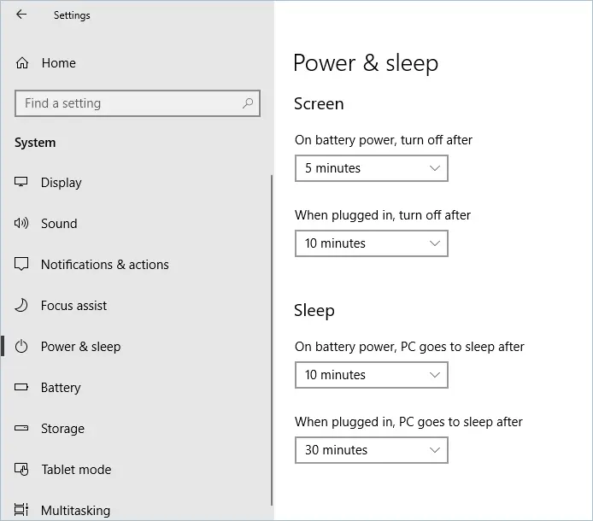Image resolution: width=593 pixels, height=521 pixels.
Task: Open Notifications & actions settings
Action: pos(104,265)
